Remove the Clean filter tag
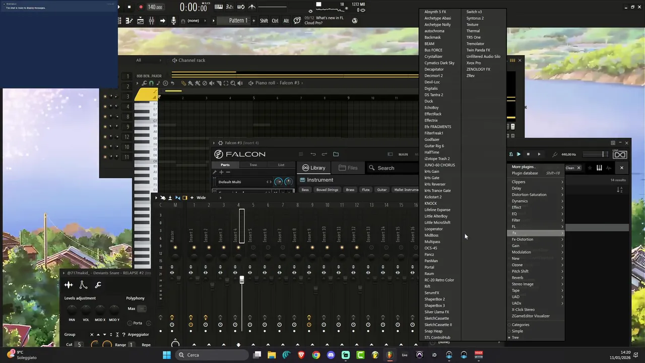The height and width of the screenshot is (363, 645). pyautogui.click(x=578, y=168)
